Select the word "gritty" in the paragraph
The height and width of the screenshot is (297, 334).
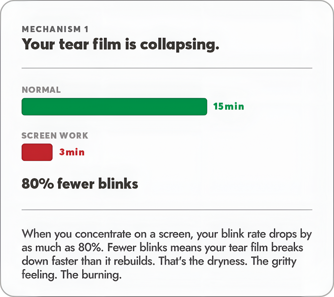[x=284, y=261]
